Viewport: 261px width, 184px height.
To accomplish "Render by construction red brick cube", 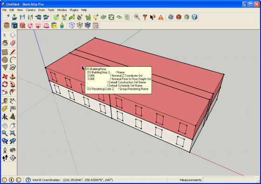I will tap(22, 25).
